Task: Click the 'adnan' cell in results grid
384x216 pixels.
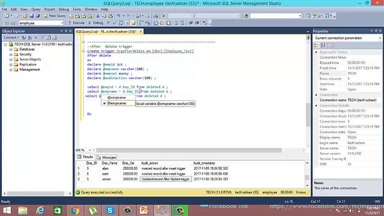Action: [x=106, y=179]
